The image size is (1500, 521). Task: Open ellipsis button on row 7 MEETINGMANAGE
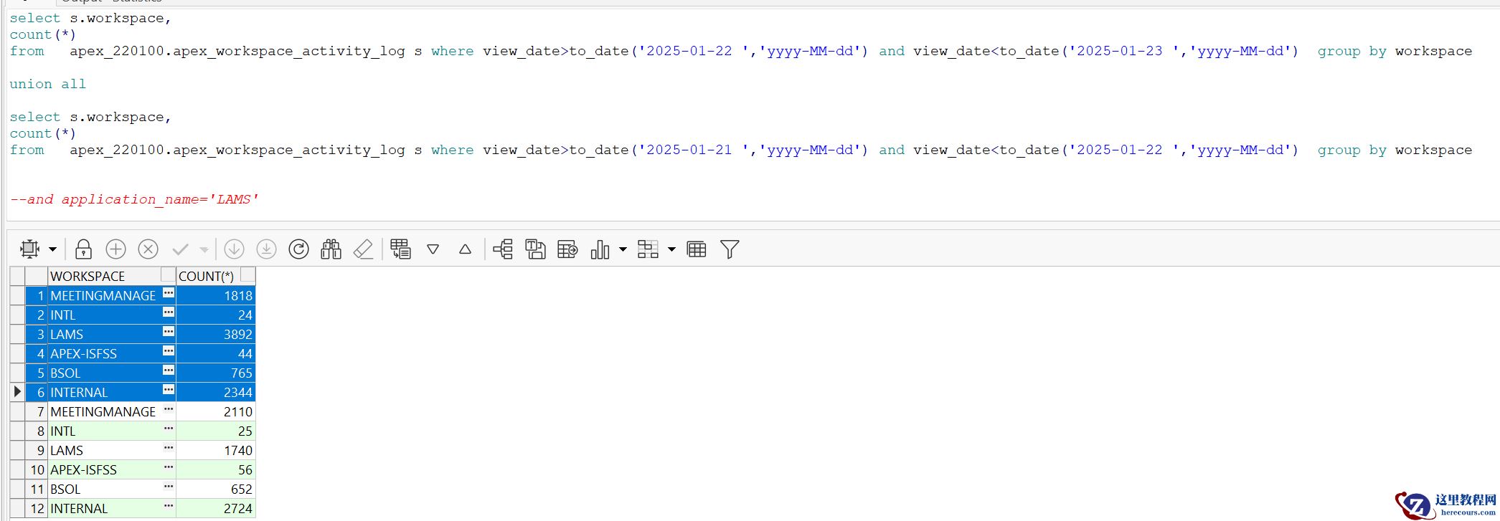tap(169, 408)
